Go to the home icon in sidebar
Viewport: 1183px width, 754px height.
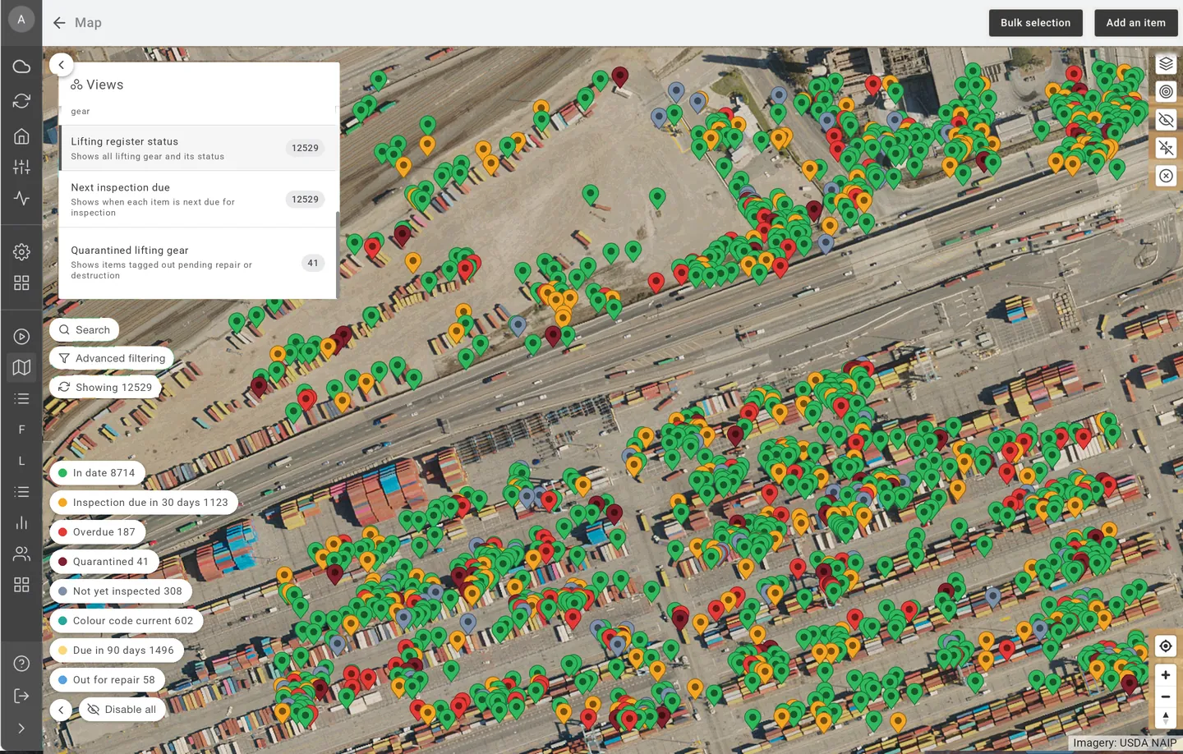tap(21, 136)
